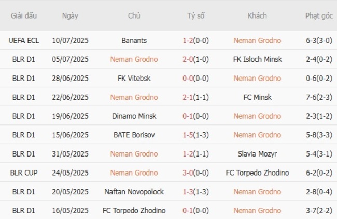Screen dimensions: 337x219
Task: Click the Giải đấu column header
Action: click(x=24, y=15)
